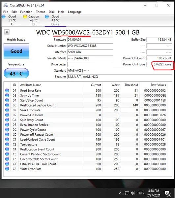Click the volume speaker icon in tray
This screenshot has height=198, width=175.
(x=133, y=193)
